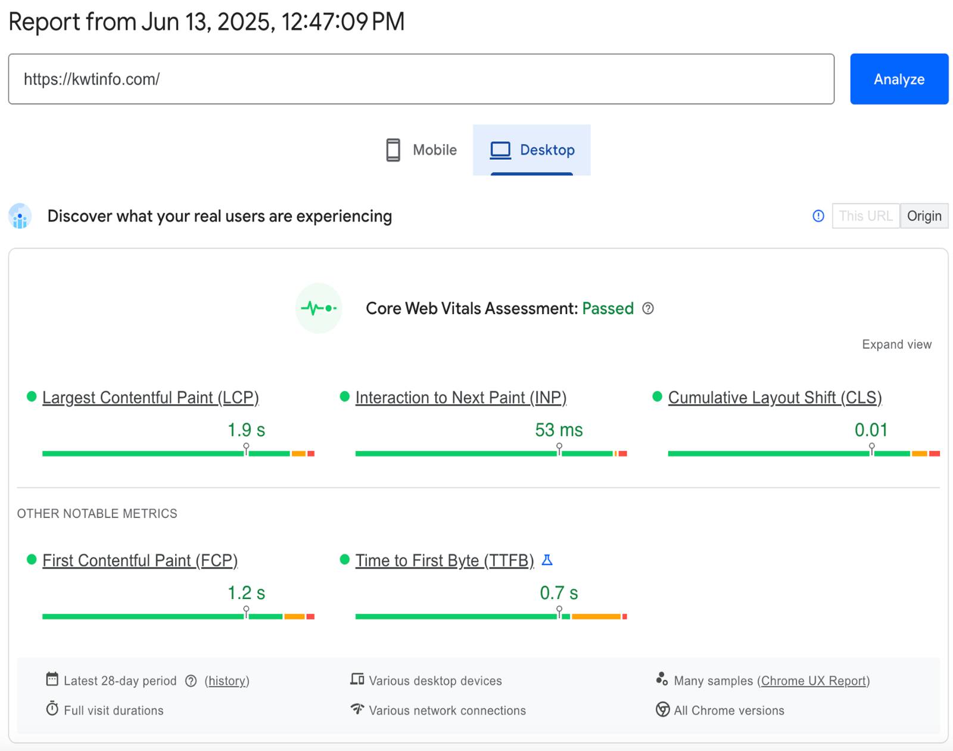Focus the URL field containing kwtinfo.com
Image resolution: width=953 pixels, height=751 pixels.
point(421,79)
